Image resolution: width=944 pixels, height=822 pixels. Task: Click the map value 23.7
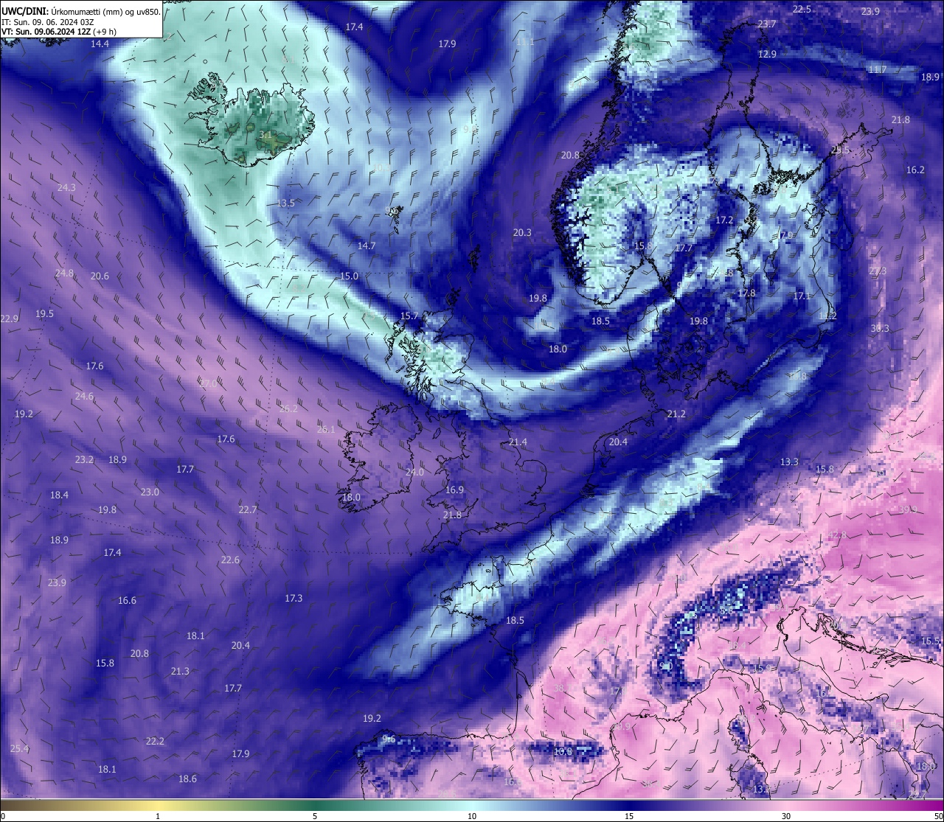point(767,24)
